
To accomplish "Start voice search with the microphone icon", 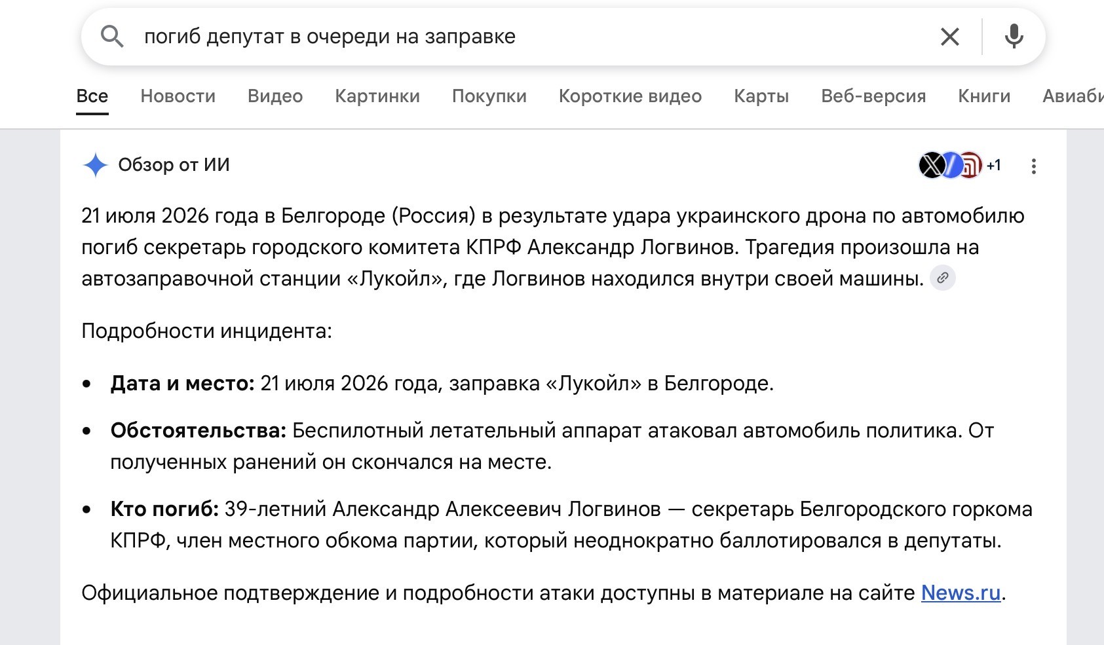I will coord(1014,37).
